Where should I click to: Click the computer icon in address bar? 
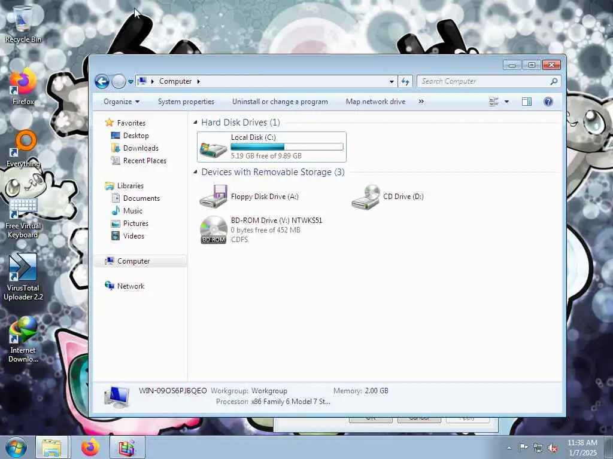click(x=142, y=81)
